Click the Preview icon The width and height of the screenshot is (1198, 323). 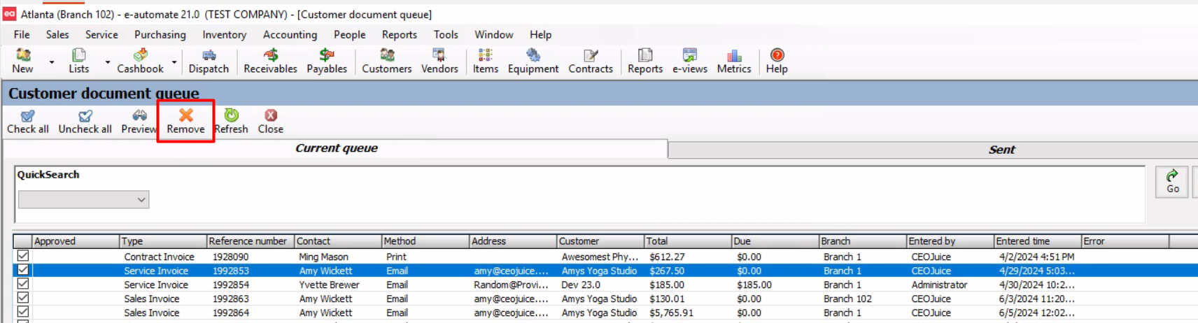[139, 122]
